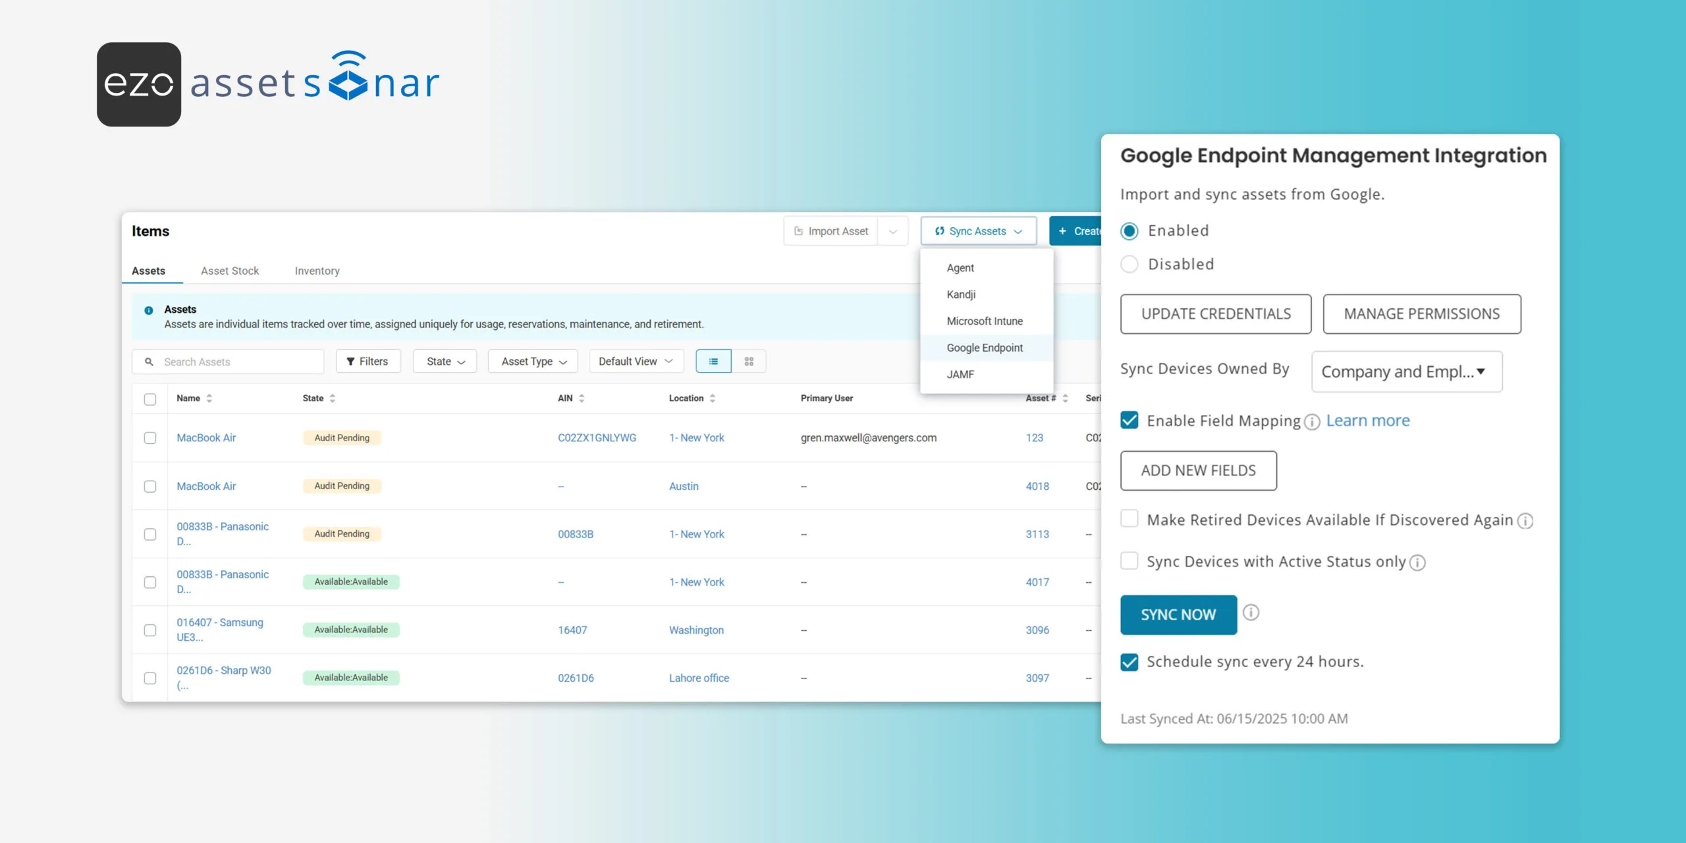
Task: Open the State filter dropdown
Action: 445,362
